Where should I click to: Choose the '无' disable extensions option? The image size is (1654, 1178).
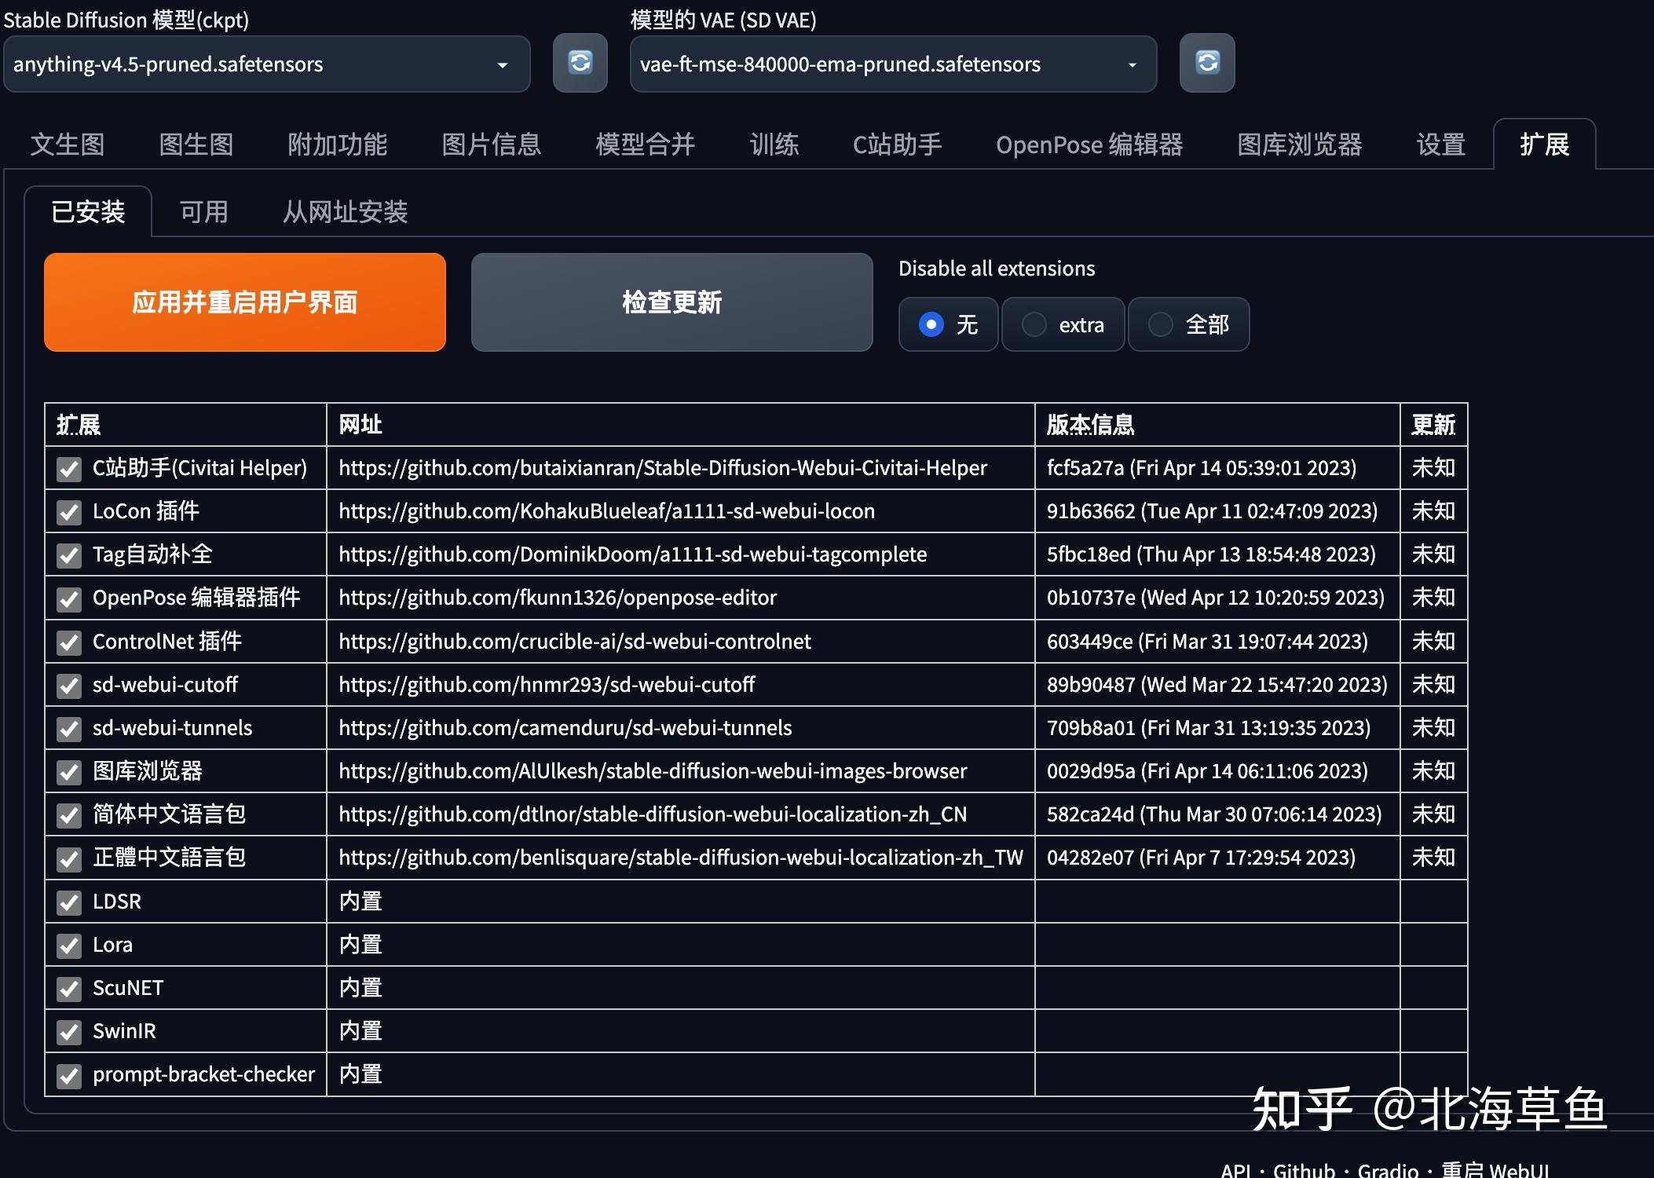click(931, 324)
